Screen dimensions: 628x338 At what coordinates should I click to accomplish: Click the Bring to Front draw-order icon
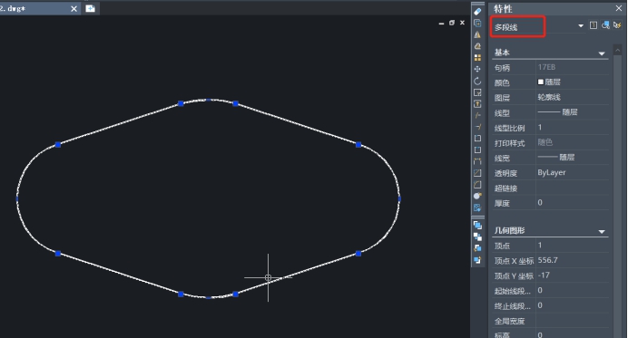point(477,226)
